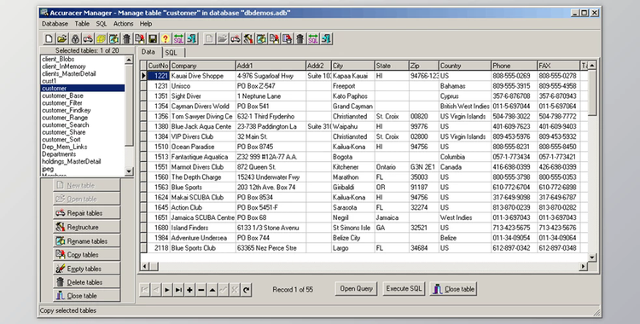
Task: Click the CustNo cell 1645
Action: tap(159, 207)
